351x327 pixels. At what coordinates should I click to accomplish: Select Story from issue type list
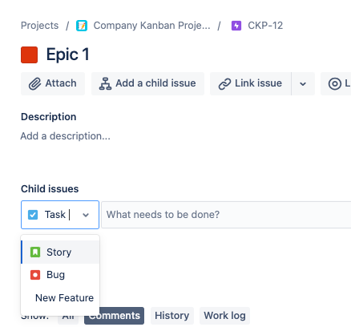(x=60, y=252)
